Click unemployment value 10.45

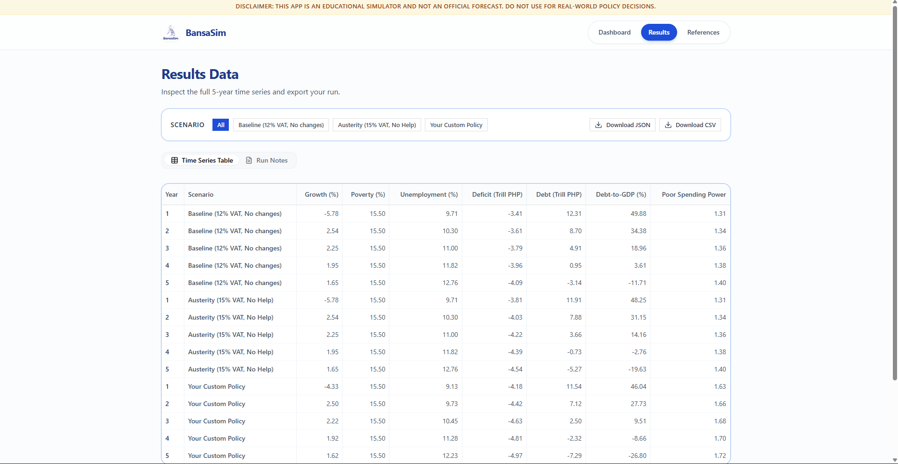[x=450, y=421]
